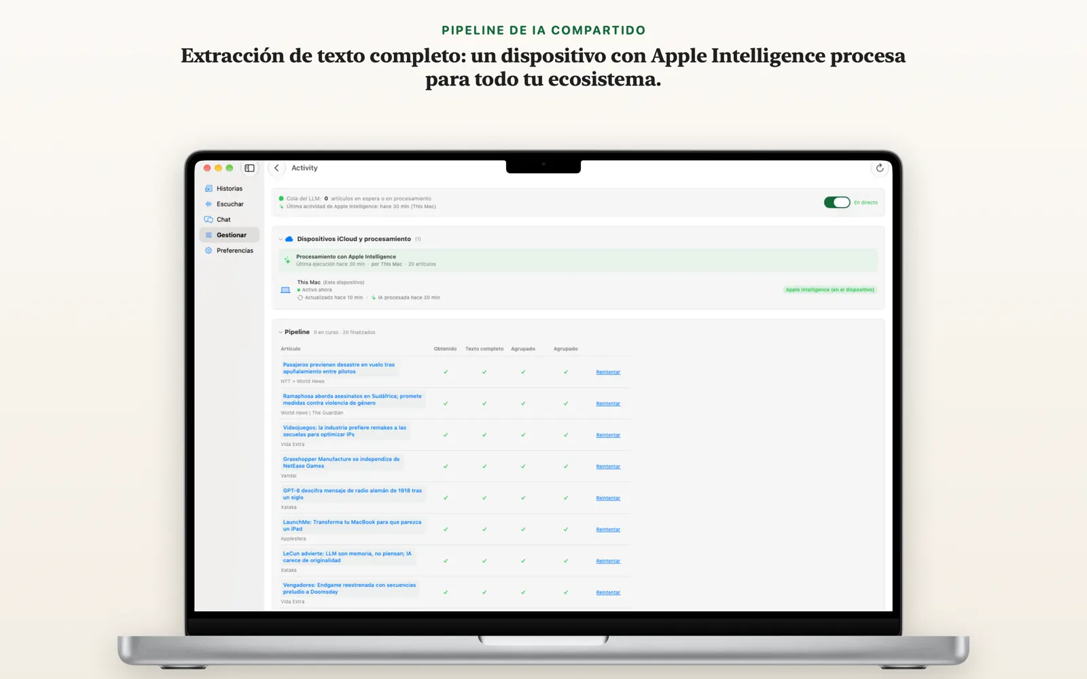This screenshot has height=679, width=1087.
Task: Open article 'LaunchMe: Transforma tu MacBook'
Action: pos(352,526)
